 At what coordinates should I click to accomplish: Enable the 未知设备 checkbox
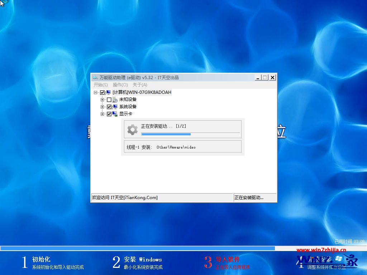coord(109,100)
